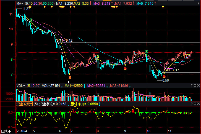This screenshot has width=201, height=134.
Task: Open the MA indicator dropdown
Action: click(x=20, y=4)
